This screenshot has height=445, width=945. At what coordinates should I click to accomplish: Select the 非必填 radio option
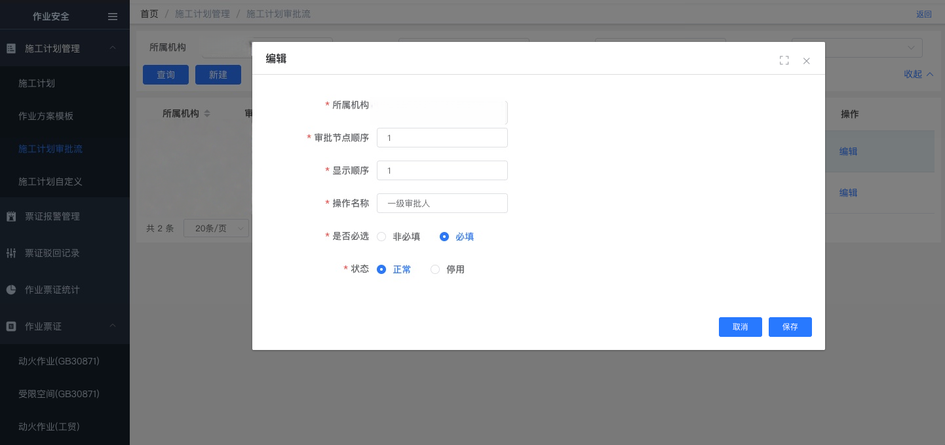coord(381,237)
